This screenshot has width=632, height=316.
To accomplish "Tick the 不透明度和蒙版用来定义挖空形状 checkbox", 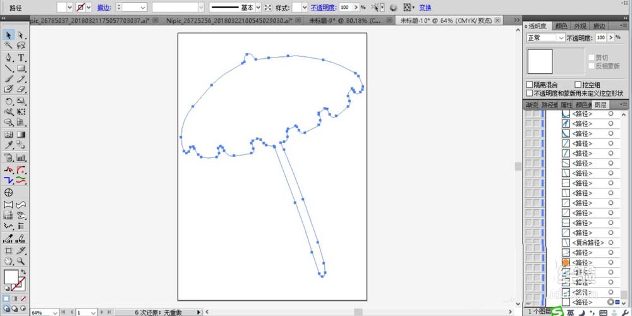I will (x=530, y=93).
